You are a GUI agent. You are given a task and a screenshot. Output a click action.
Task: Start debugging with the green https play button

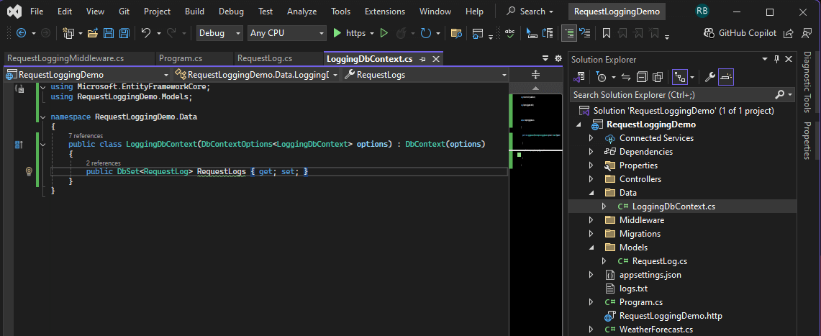point(338,33)
